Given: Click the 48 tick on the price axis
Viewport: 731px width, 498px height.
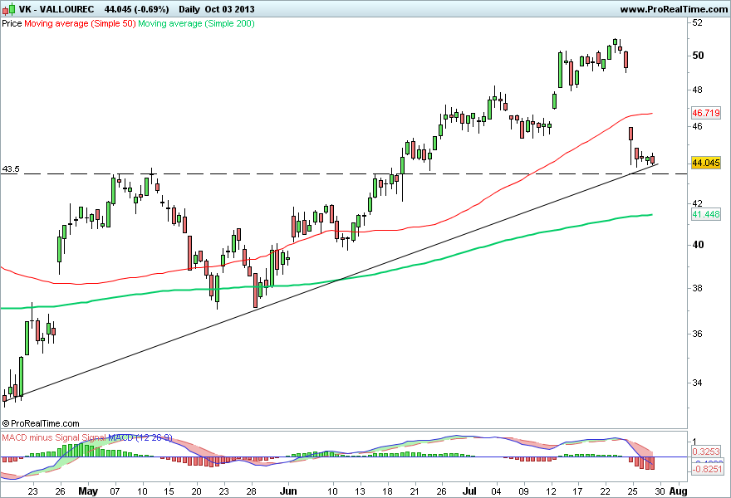Looking at the screenshot, I should click(698, 90).
